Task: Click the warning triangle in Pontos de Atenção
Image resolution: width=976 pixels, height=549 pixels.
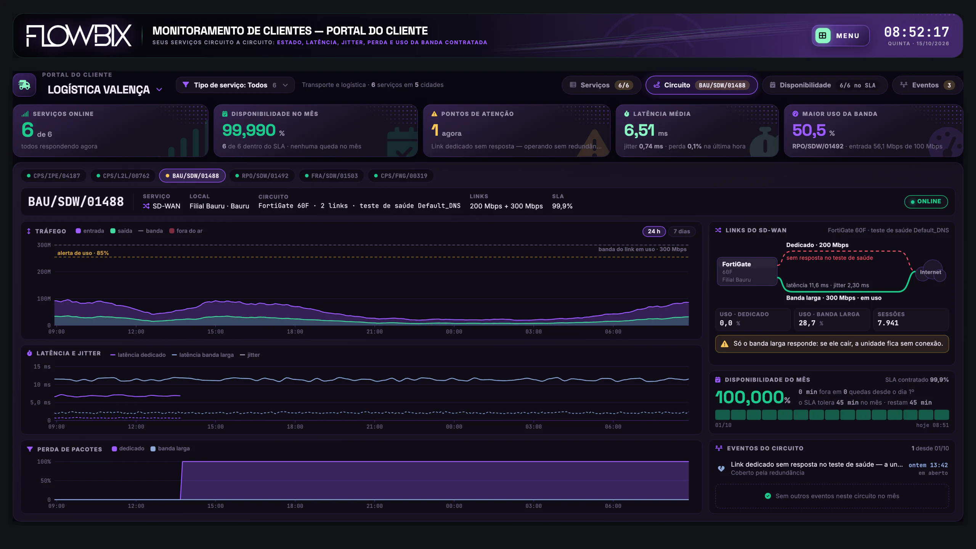Action: point(434,114)
